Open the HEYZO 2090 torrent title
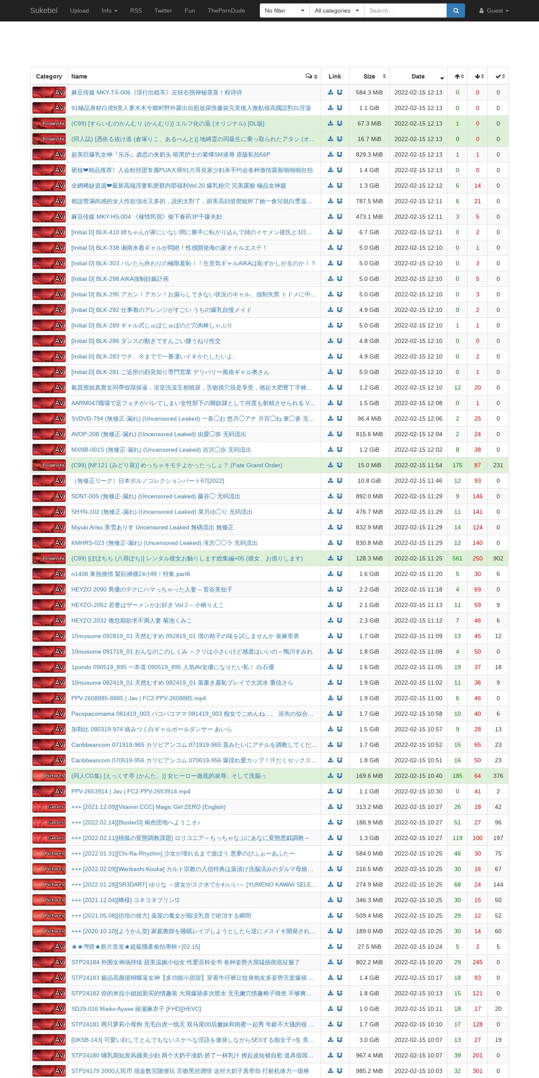Viewport: 539px width, 1078px height. coord(152,589)
